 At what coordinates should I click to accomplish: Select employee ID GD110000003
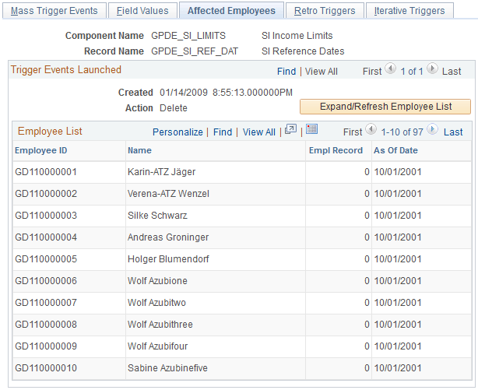(x=46, y=216)
